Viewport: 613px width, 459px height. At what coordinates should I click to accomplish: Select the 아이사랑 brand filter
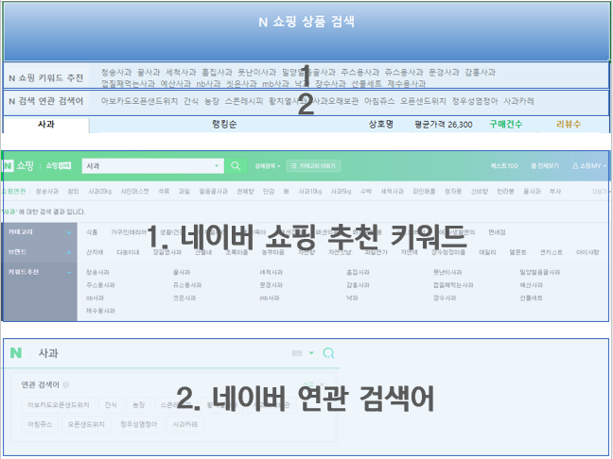pyautogui.click(x=587, y=252)
